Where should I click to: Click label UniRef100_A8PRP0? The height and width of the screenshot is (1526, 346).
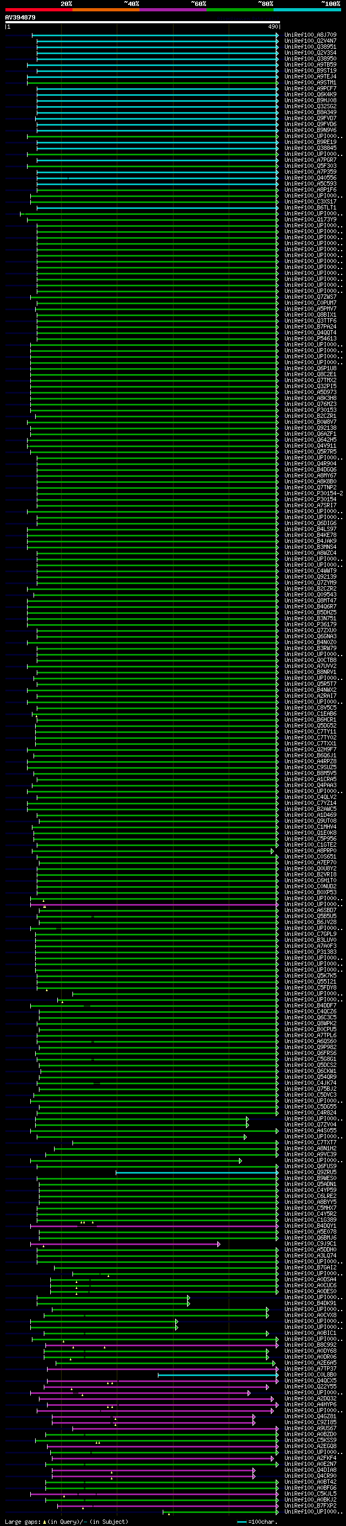click(x=310, y=850)
